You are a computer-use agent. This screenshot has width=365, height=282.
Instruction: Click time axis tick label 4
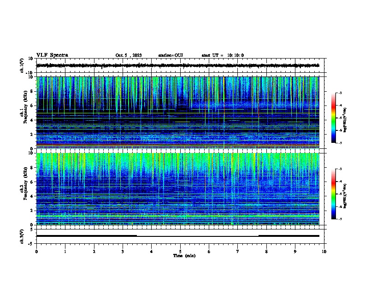pyautogui.click(x=152, y=252)
